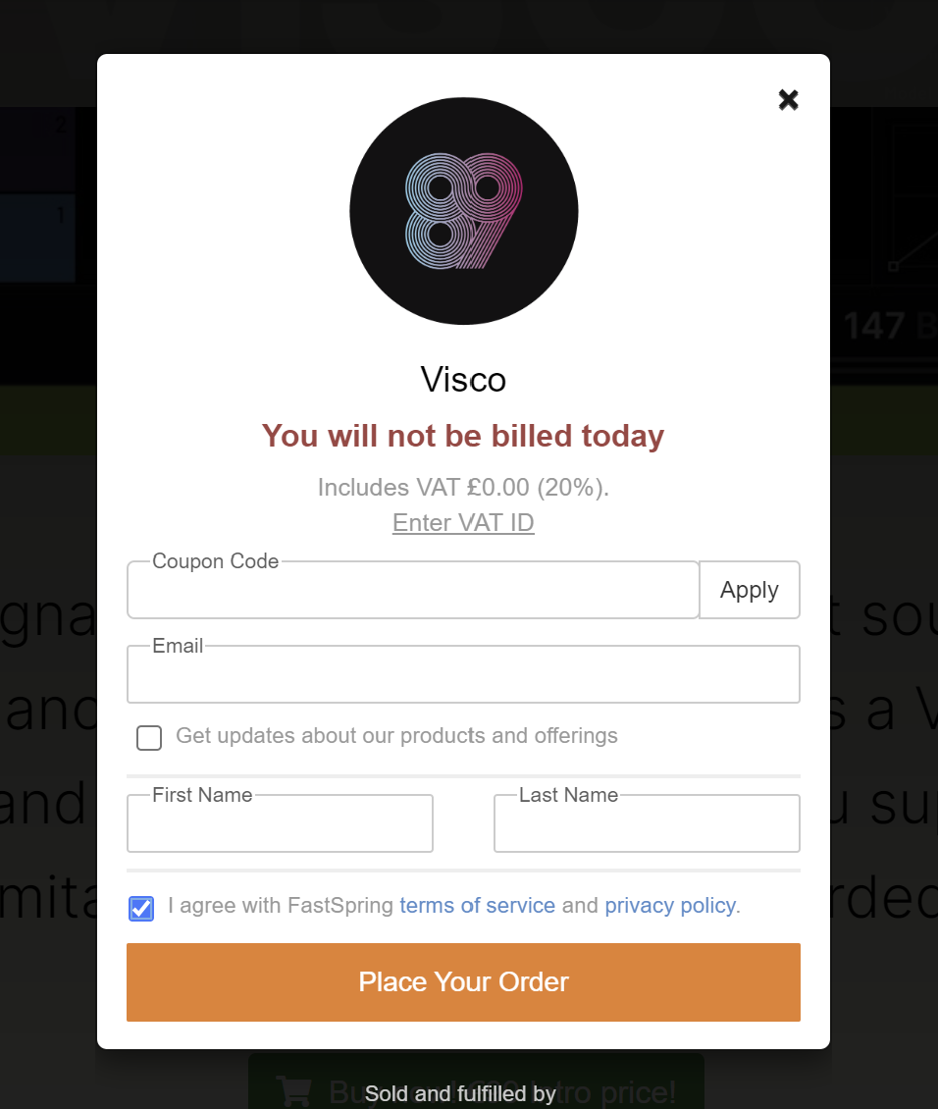
Task: Enable product updates and offerings checkbox
Action: click(149, 738)
